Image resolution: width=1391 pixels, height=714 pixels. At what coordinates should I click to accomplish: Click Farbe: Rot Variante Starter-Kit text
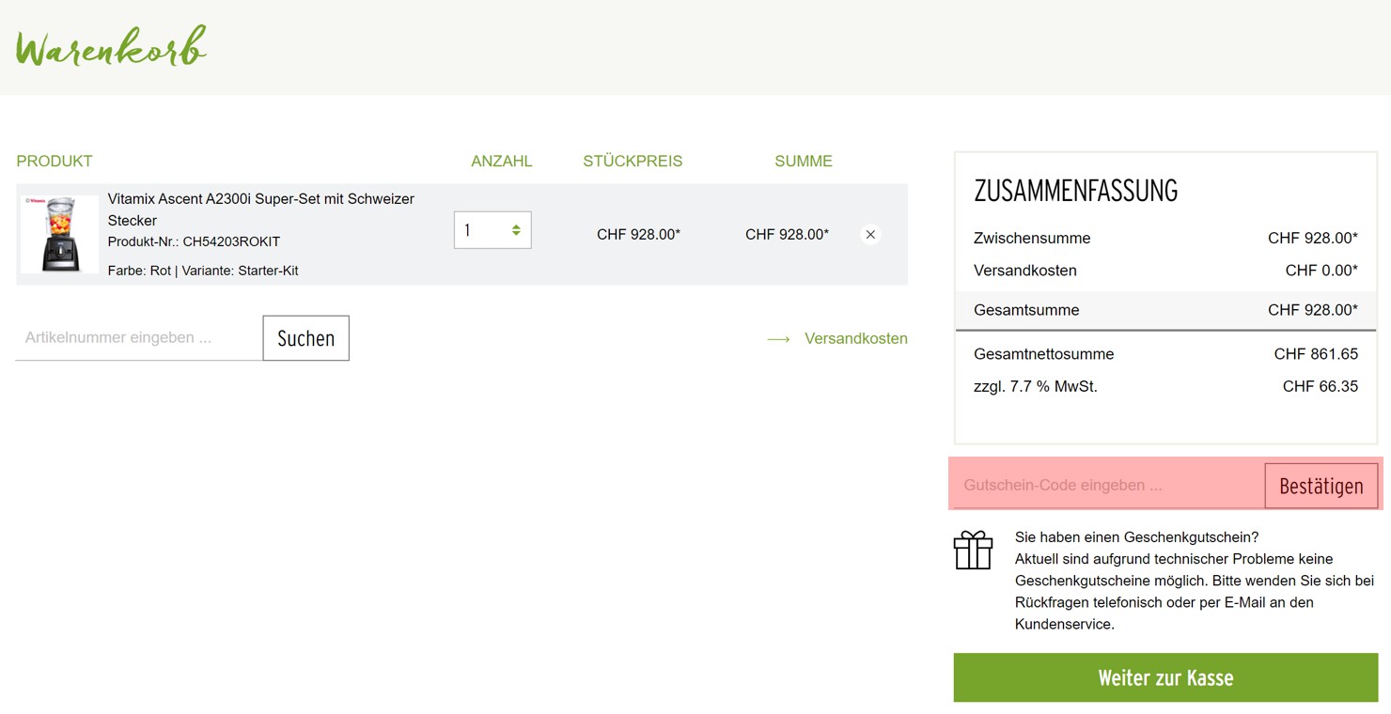pos(203,271)
